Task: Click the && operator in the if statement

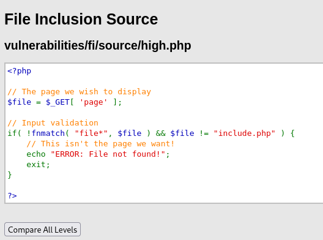Action: 161,133
